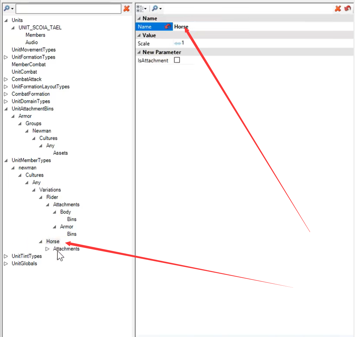
Task: Select the Body attachment tree item
Action: pyautogui.click(x=65, y=212)
